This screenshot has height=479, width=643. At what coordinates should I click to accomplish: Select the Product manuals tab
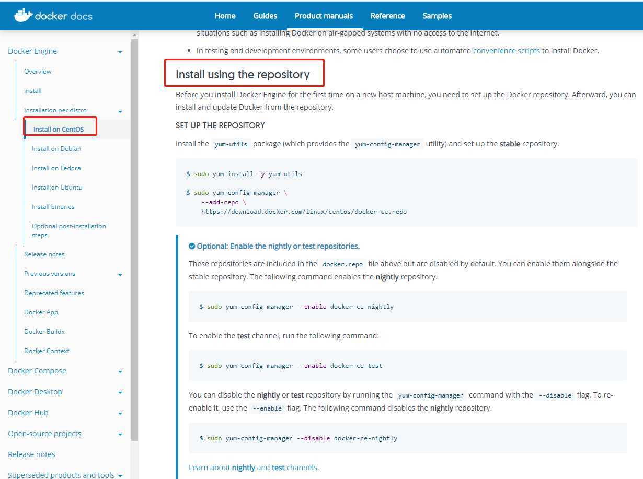point(324,16)
